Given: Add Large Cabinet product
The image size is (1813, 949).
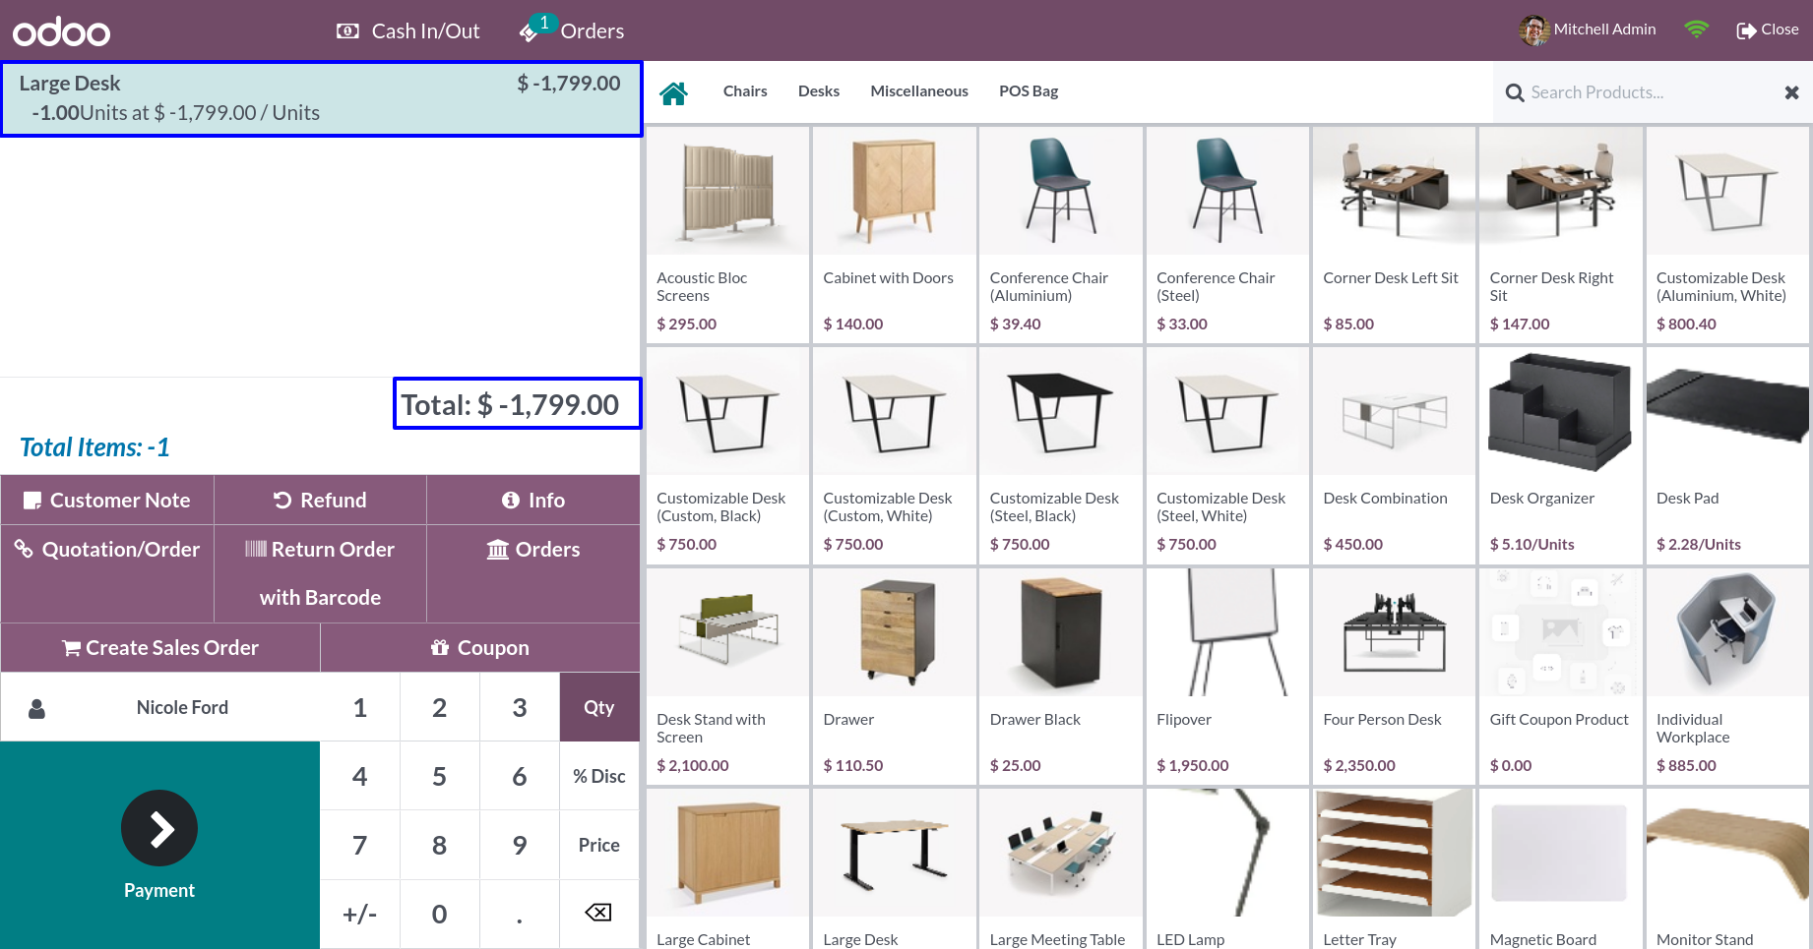Looking at the screenshot, I should point(727,869).
